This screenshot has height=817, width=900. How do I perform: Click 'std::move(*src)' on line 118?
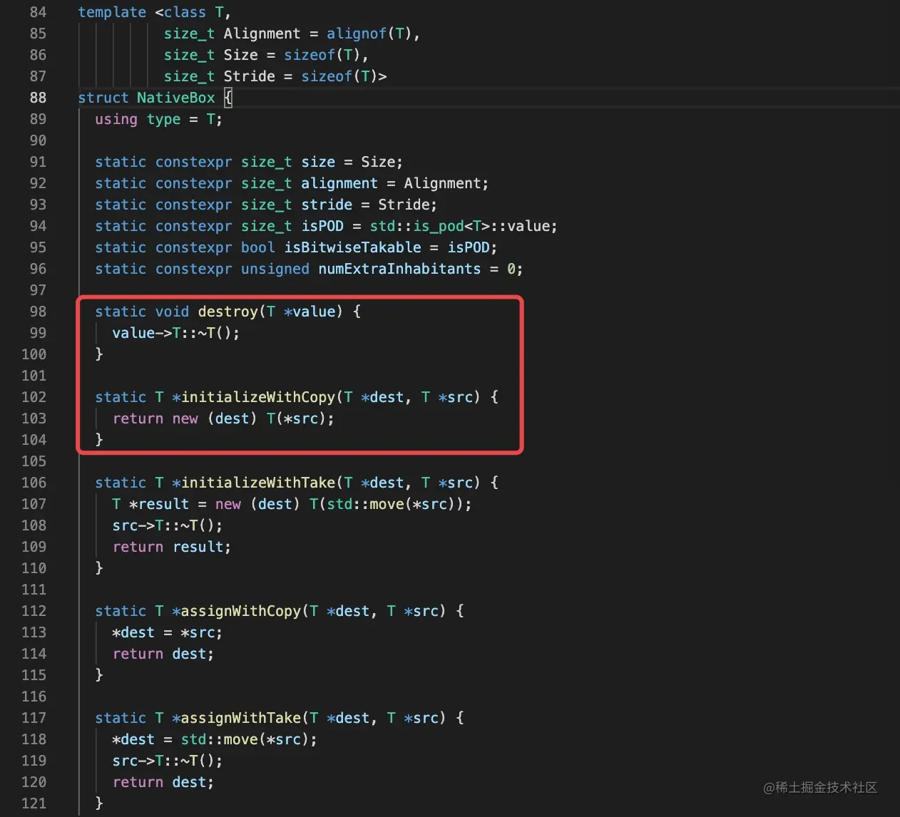(x=245, y=739)
